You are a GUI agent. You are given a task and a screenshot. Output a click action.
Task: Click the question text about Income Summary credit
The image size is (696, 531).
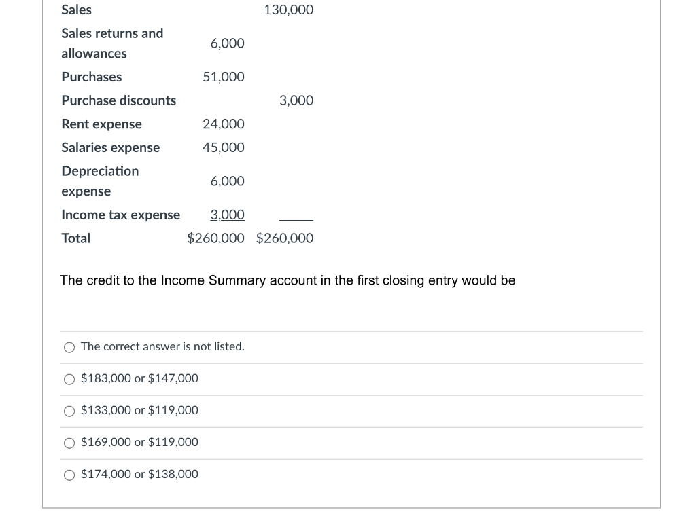pos(288,280)
